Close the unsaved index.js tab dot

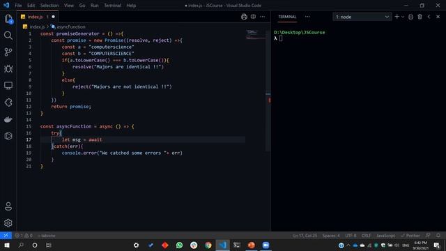[53, 17]
